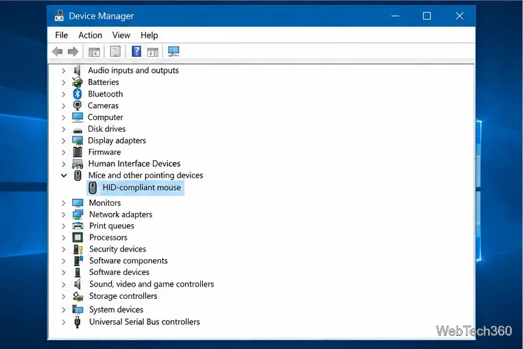Click the Software devices icon
The image size is (523, 349).
tap(77, 272)
